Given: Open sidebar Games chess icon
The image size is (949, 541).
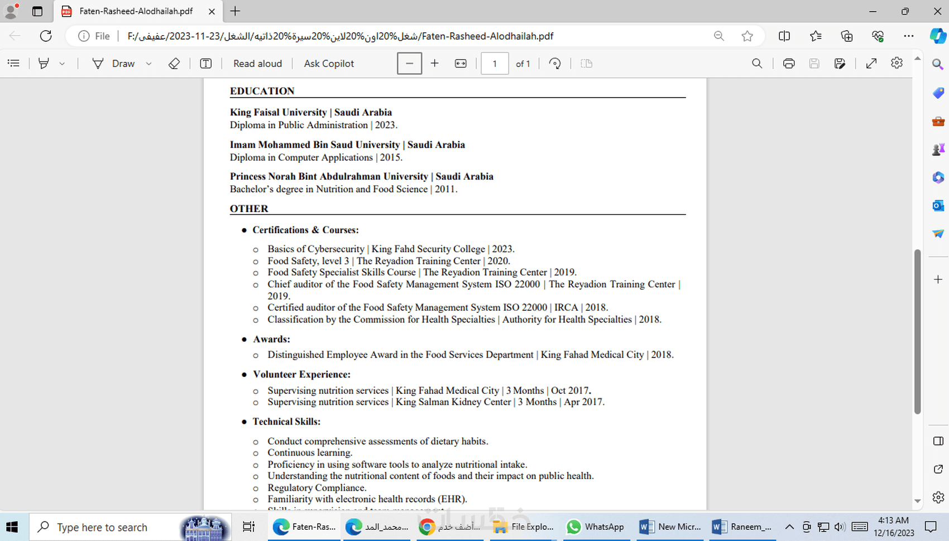Looking at the screenshot, I should [x=938, y=149].
